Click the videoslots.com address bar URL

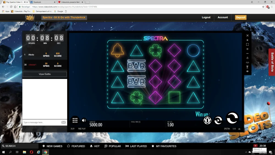pos(65,7)
